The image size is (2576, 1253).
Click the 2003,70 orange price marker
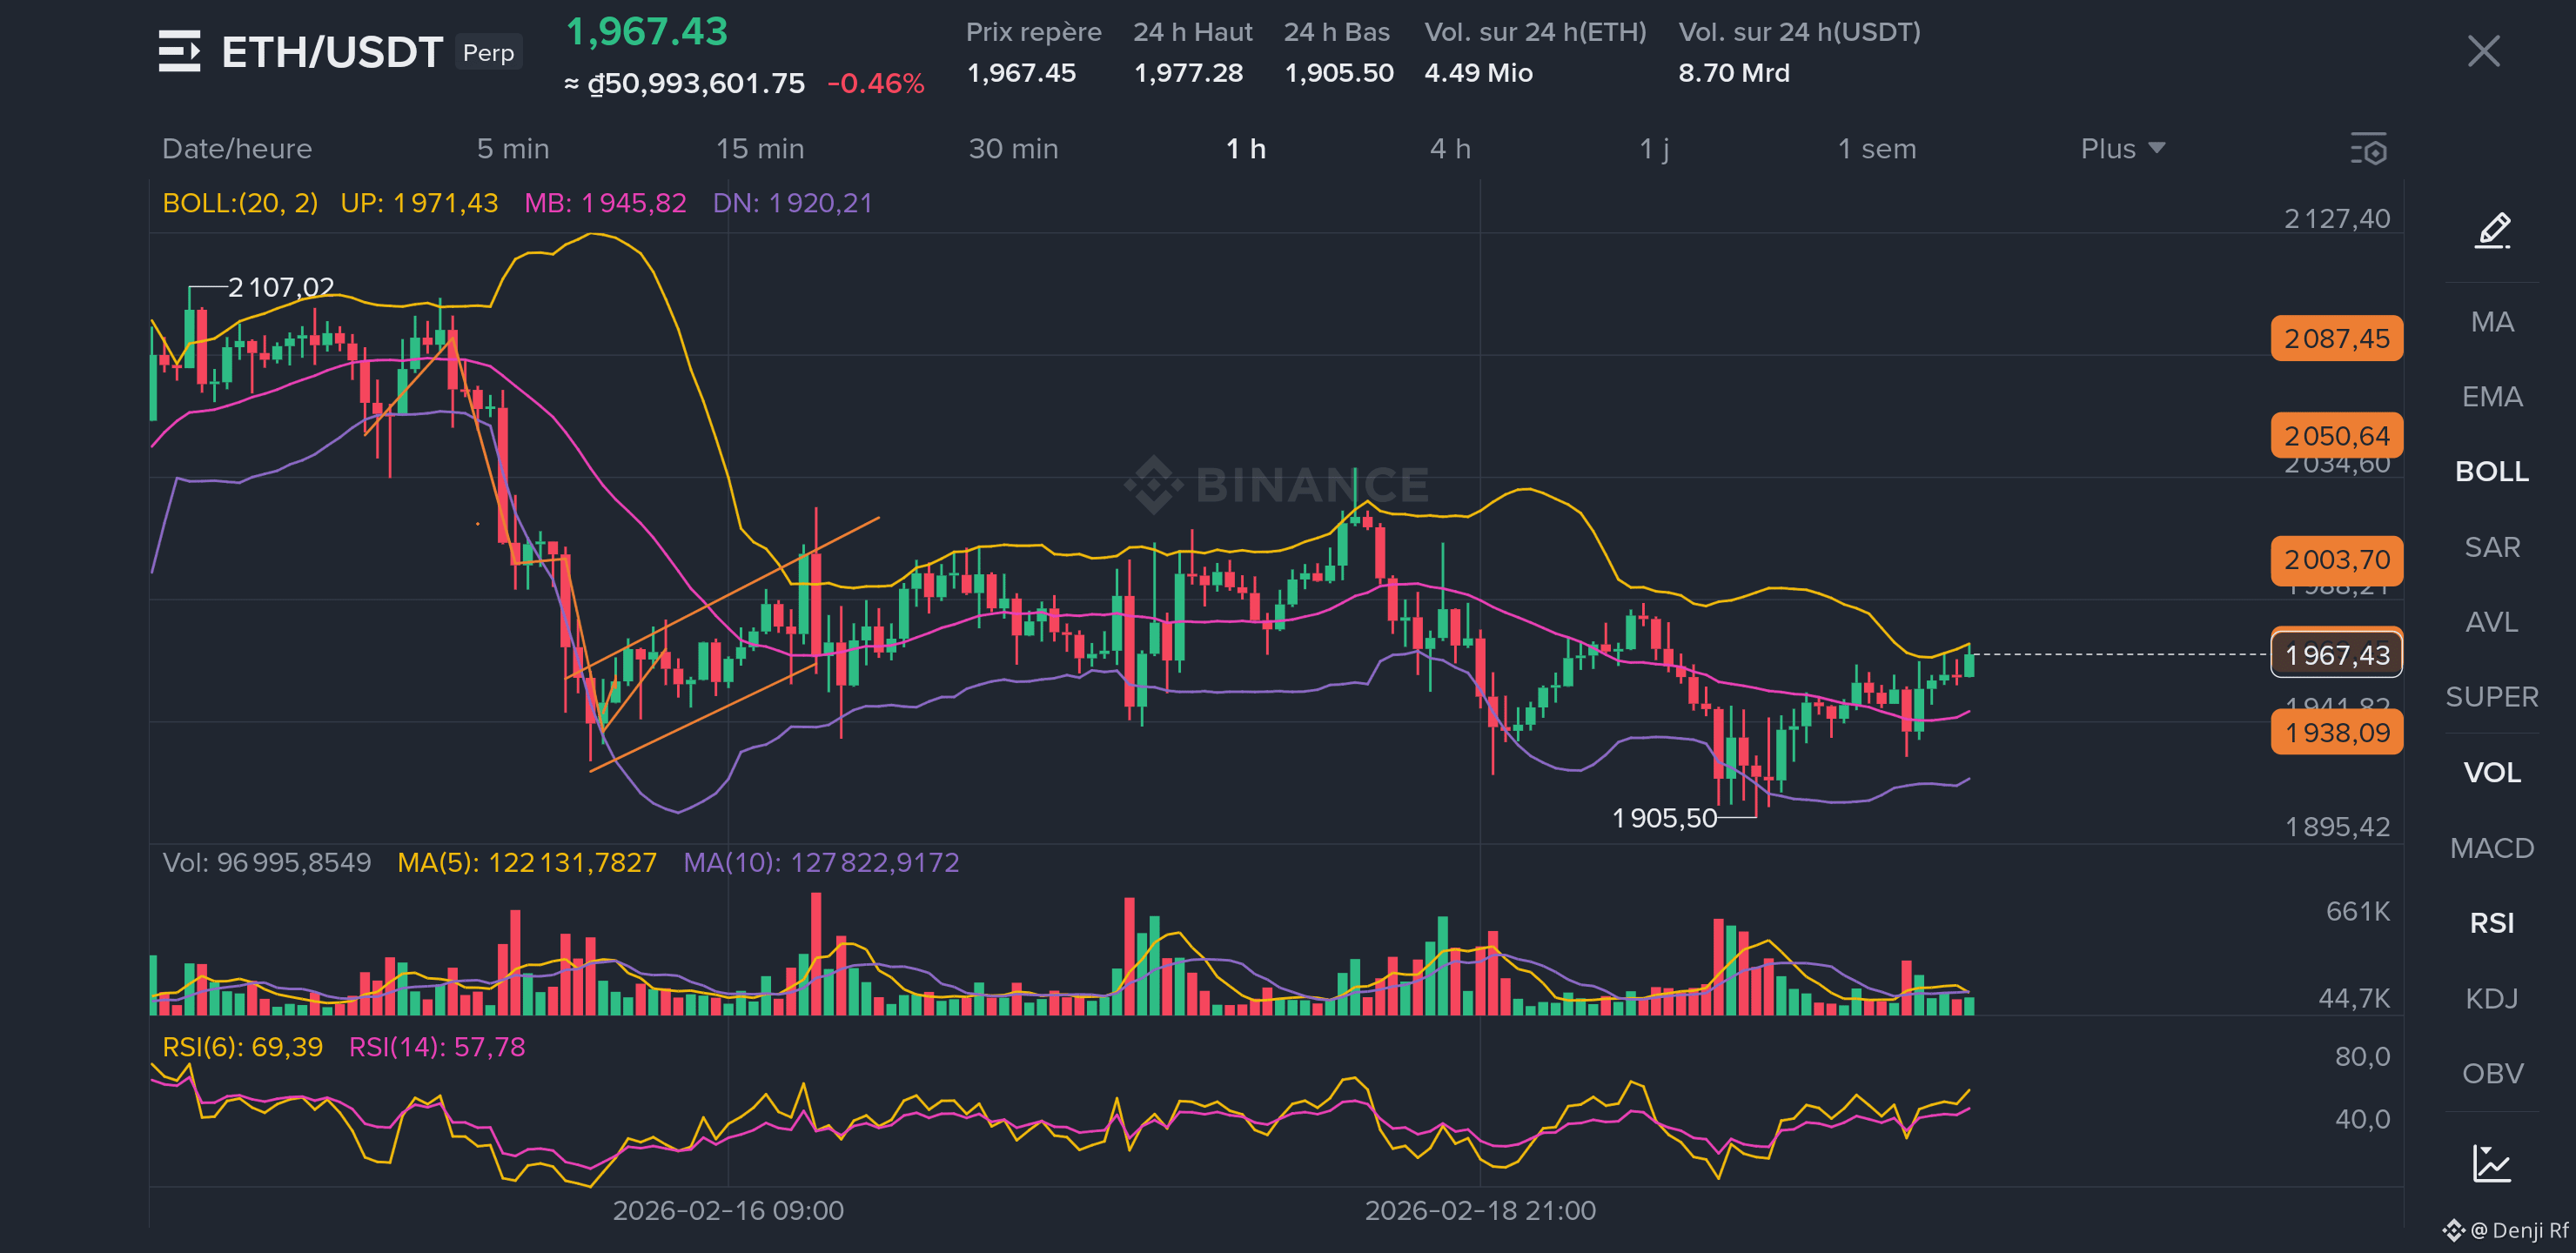2337,560
